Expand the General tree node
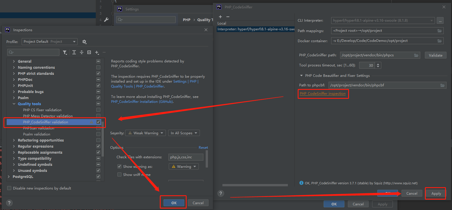 14,61
